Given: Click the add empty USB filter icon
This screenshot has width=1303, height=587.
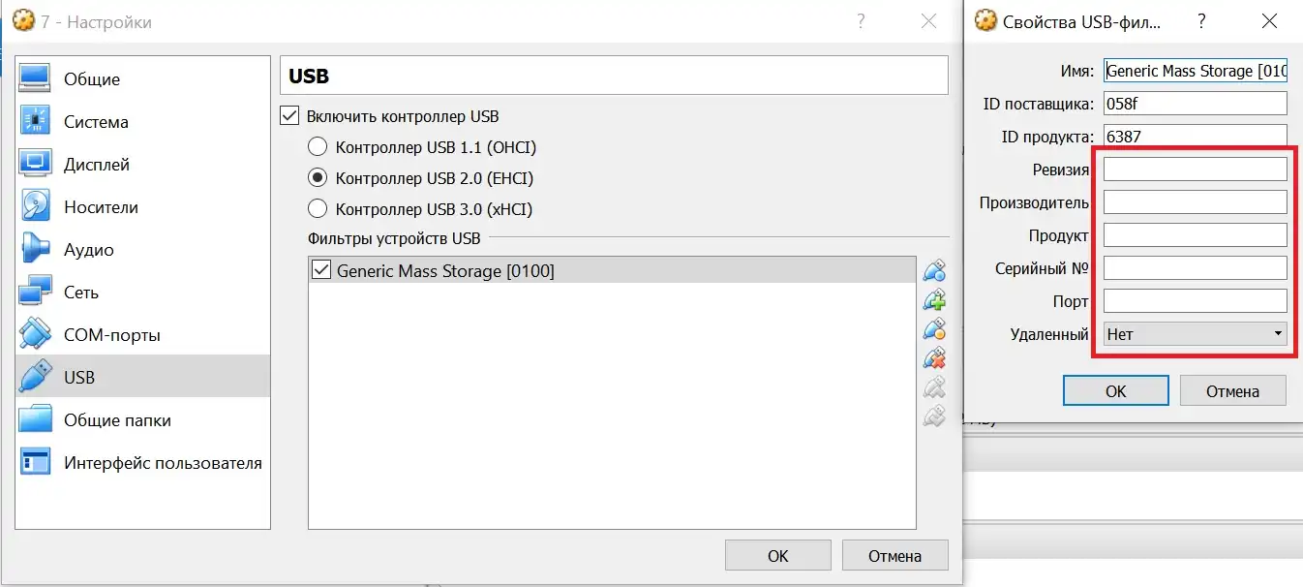Looking at the screenshot, I should click(934, 270).
